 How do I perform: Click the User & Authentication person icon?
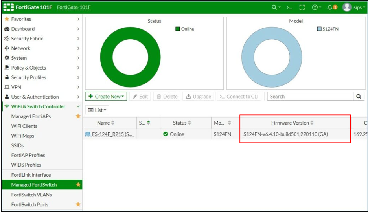click(x=7, y=97)
